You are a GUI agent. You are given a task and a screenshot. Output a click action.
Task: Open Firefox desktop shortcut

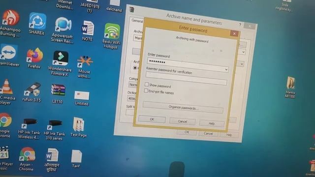click(34, 58)
